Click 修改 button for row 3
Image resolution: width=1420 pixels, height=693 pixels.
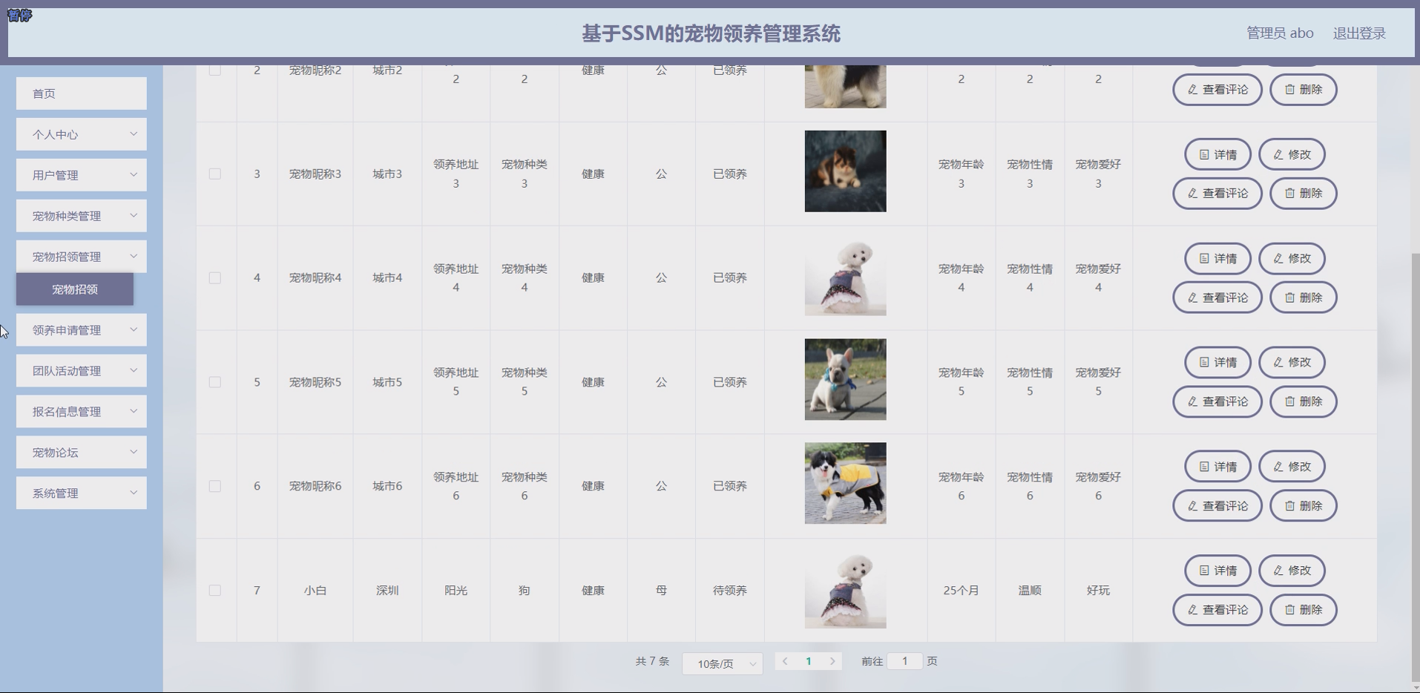click(x=1292, y=154)
